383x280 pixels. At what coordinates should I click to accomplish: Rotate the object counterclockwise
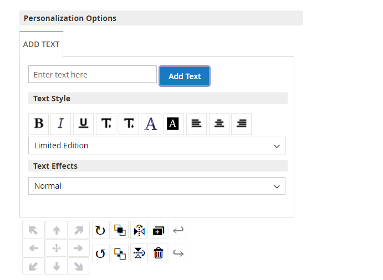coord(100,253)
